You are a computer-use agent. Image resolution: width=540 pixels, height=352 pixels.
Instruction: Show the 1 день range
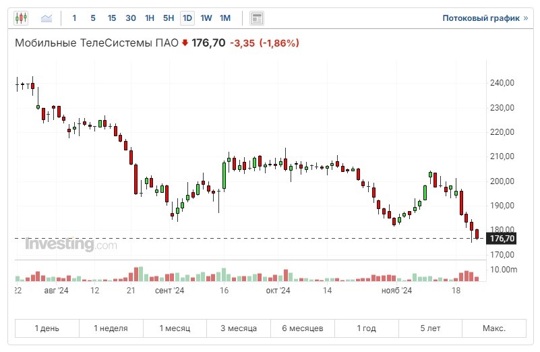[47, 328]
